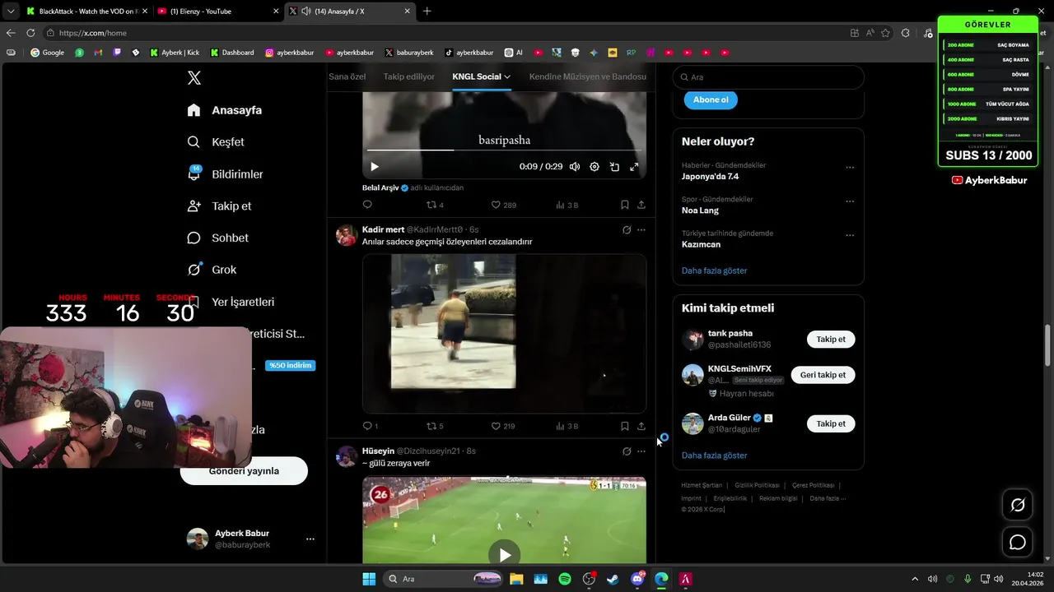Play the football video in Hüseyin's post
1054x592 pixels.
click(x=504, y=554)
